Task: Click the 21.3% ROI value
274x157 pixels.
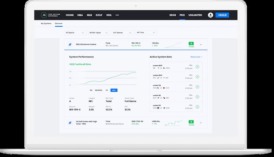Action: coord(127,109)
